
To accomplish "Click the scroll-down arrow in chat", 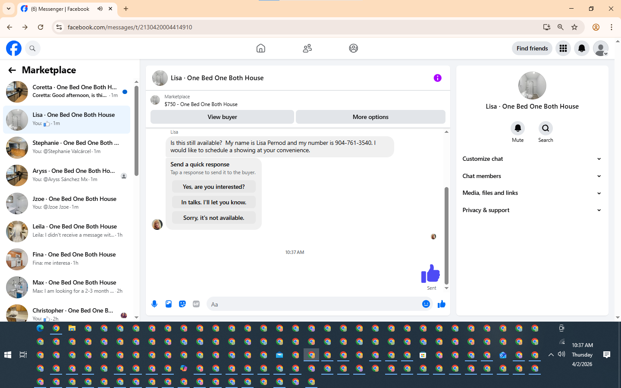I will (446, 288).
